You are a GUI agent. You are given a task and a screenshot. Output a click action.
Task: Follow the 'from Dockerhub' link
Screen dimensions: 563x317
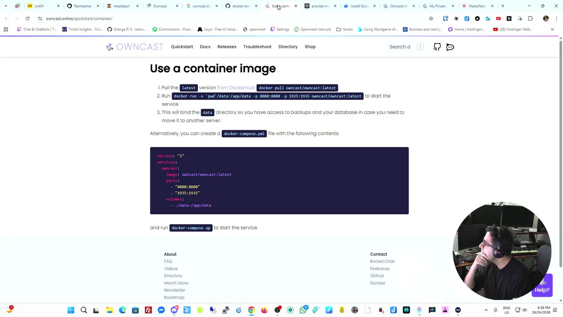pos(236,88)
